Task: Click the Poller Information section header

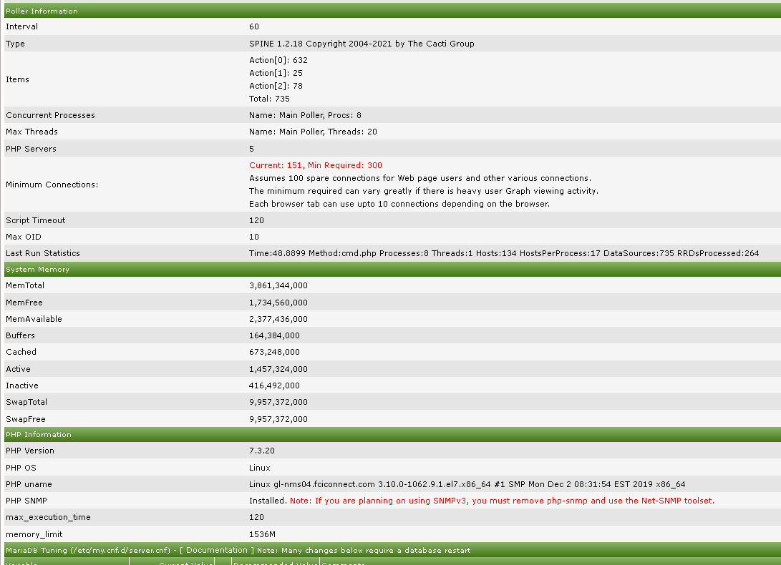Action: [x=392, y=11]
